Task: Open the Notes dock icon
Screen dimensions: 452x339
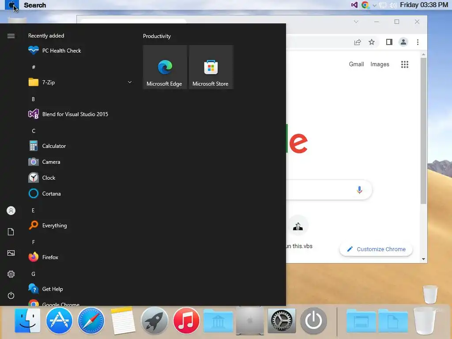Action: [x=123, y=320]
